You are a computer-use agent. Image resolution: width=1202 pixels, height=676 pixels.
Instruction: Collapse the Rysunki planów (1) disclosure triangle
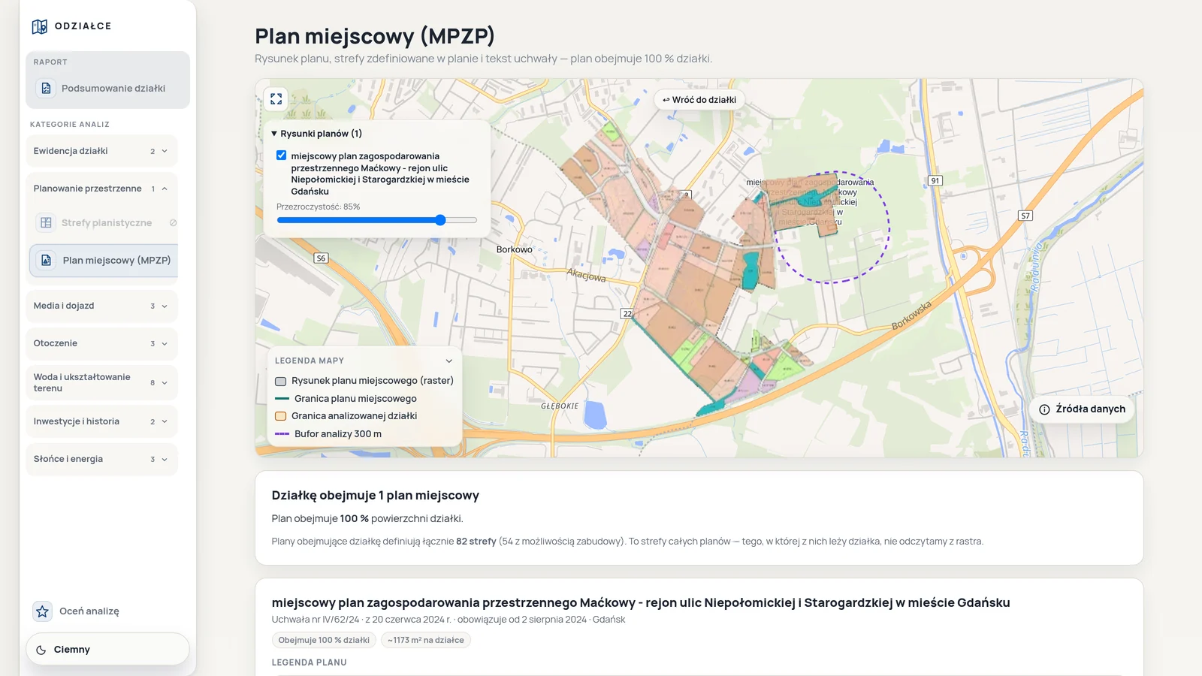[274, 134]
